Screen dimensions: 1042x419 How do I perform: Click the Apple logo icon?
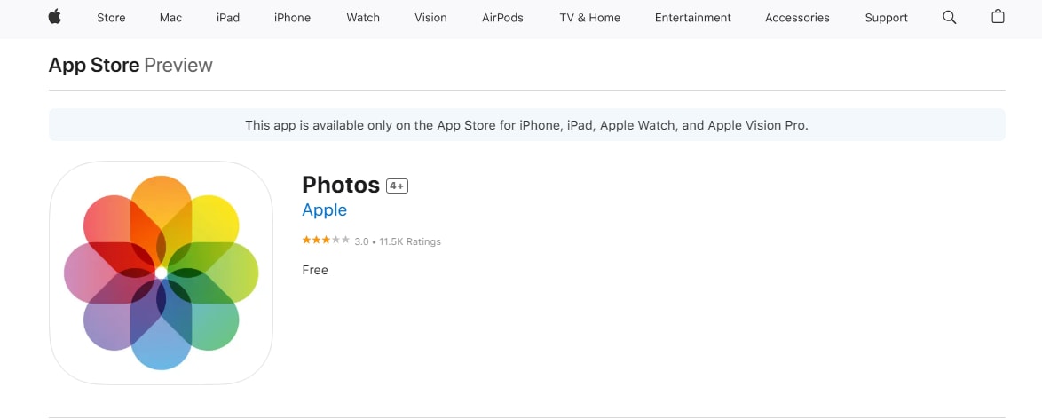point(55,17)
